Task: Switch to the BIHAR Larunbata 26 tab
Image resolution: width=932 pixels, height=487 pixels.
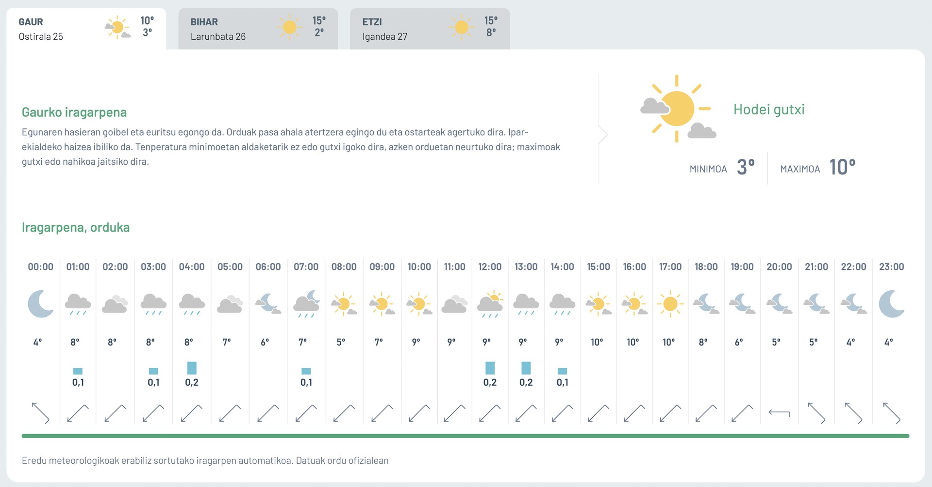Action: (258, 29)
